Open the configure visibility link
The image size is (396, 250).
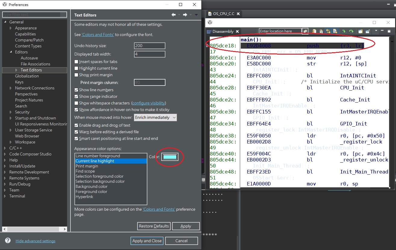148,103
